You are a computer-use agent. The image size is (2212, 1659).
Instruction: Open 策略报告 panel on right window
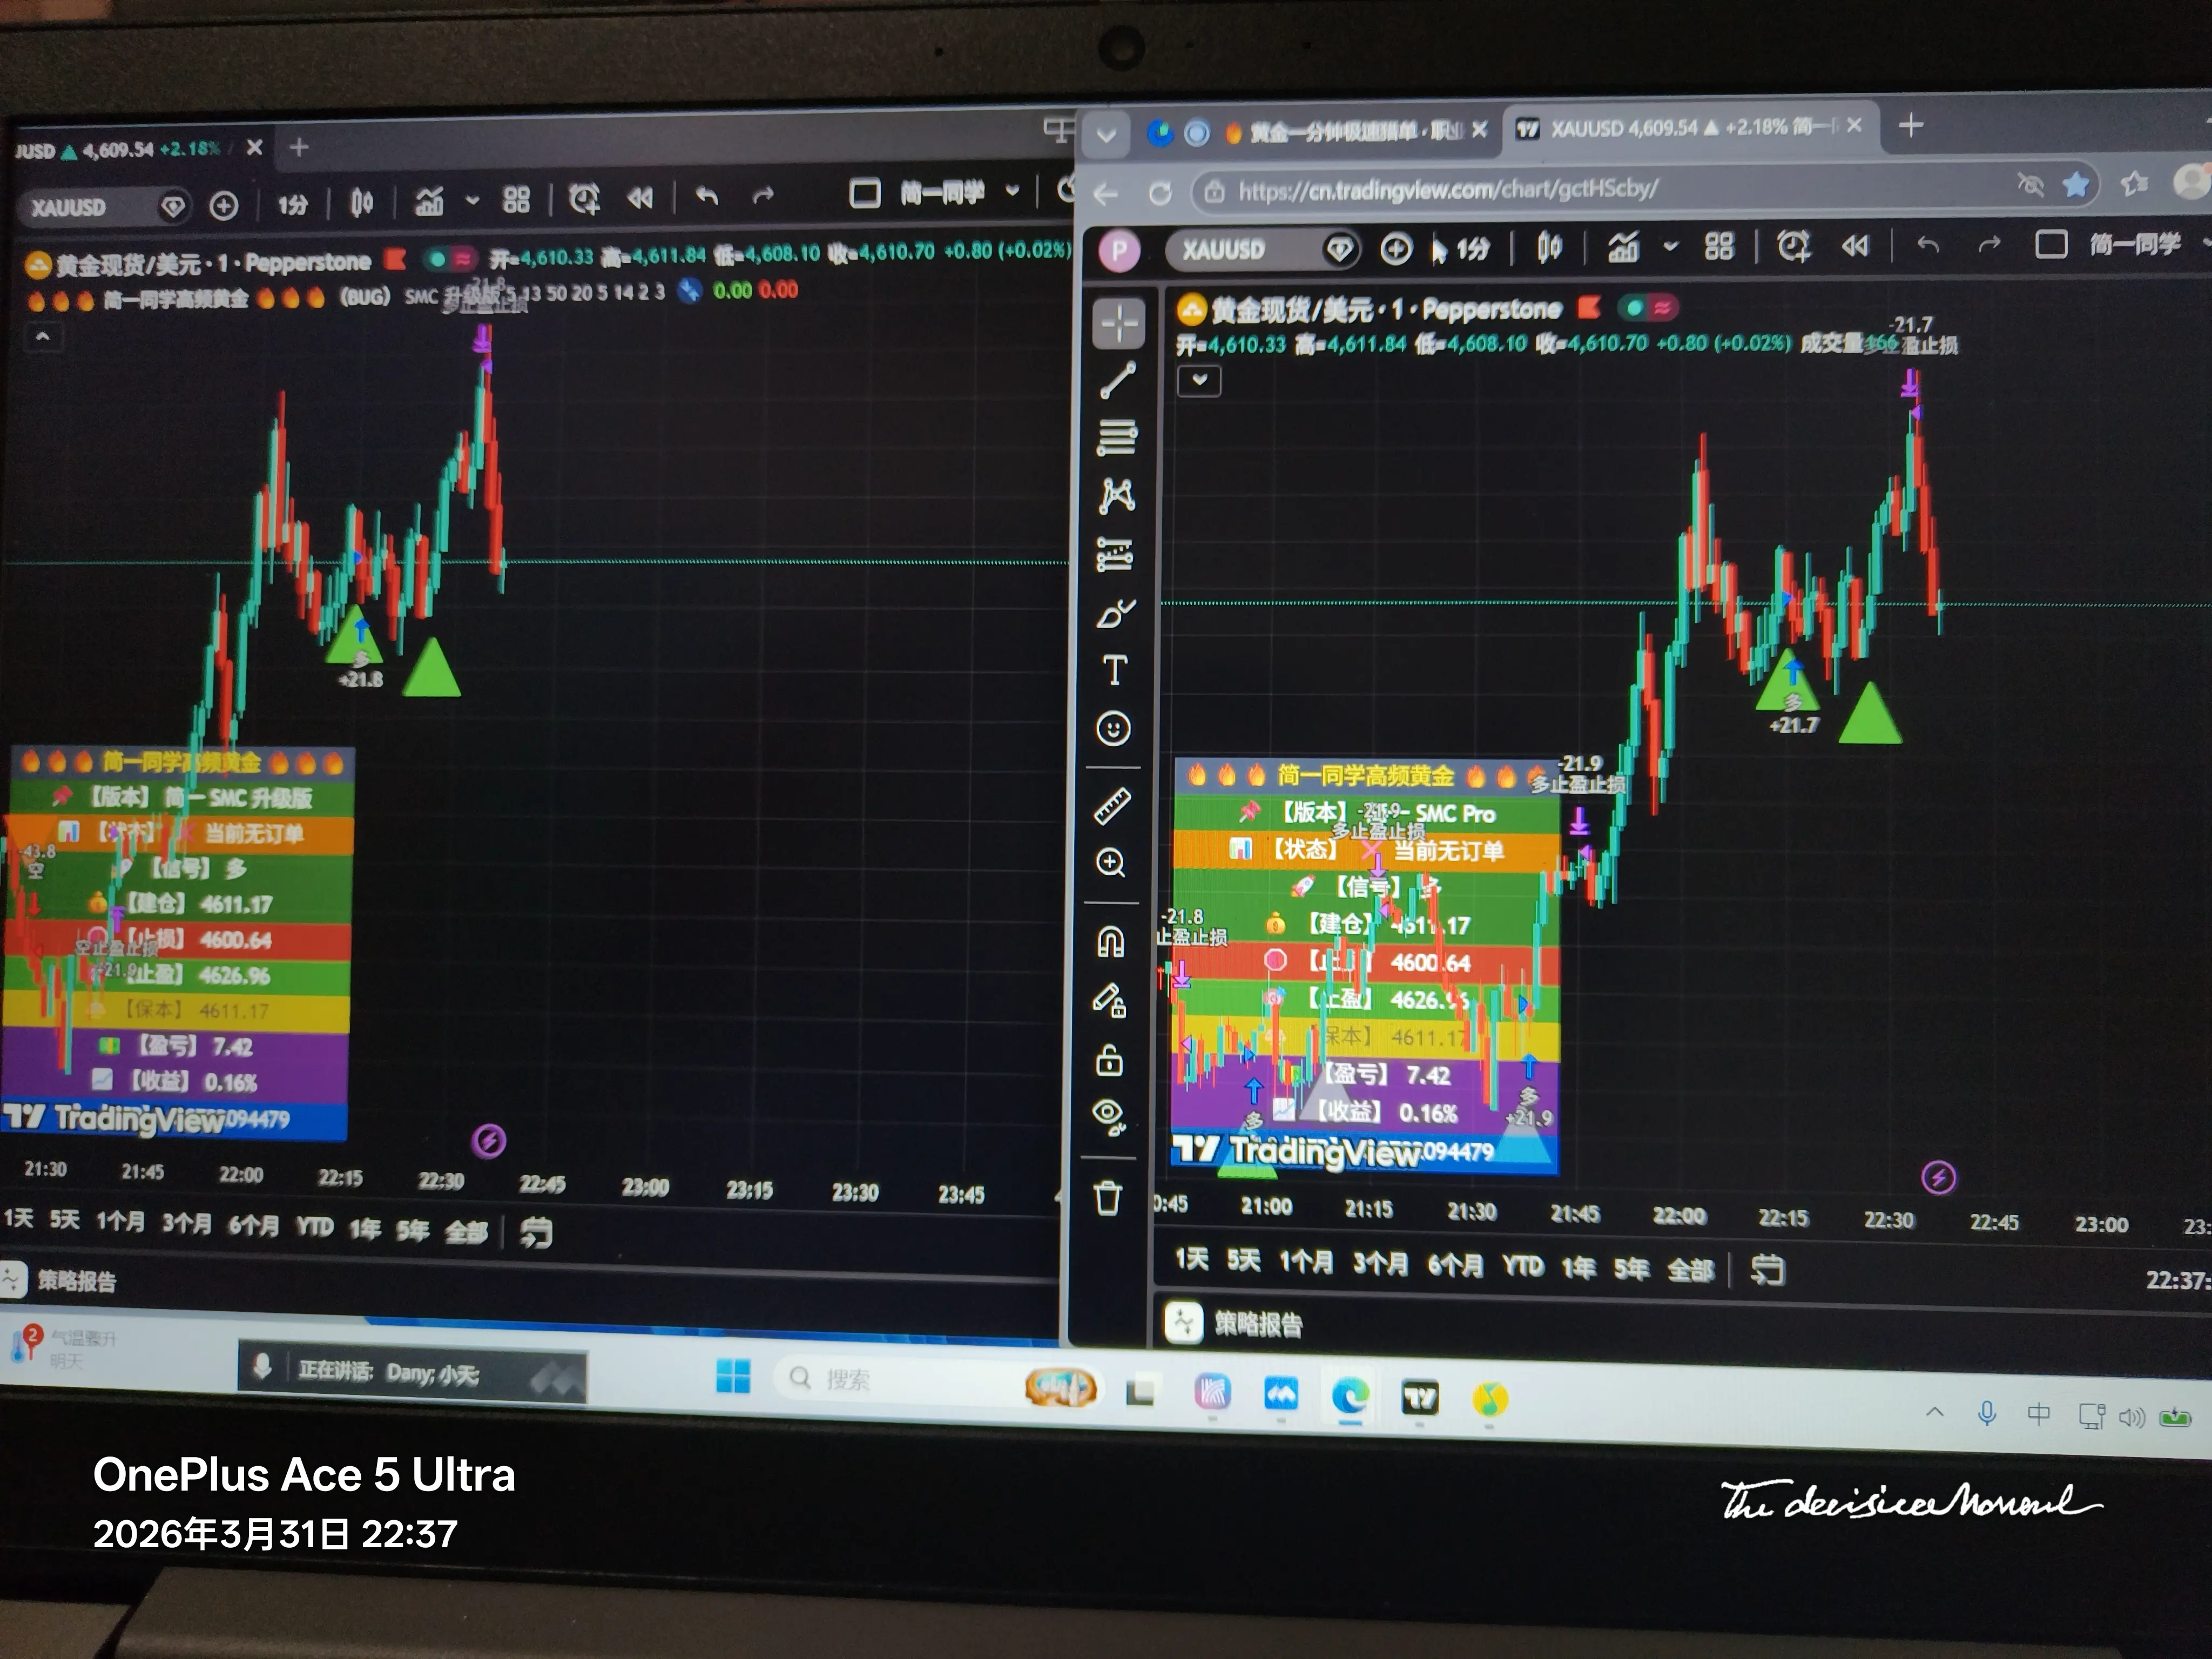coord(1257,1324)
